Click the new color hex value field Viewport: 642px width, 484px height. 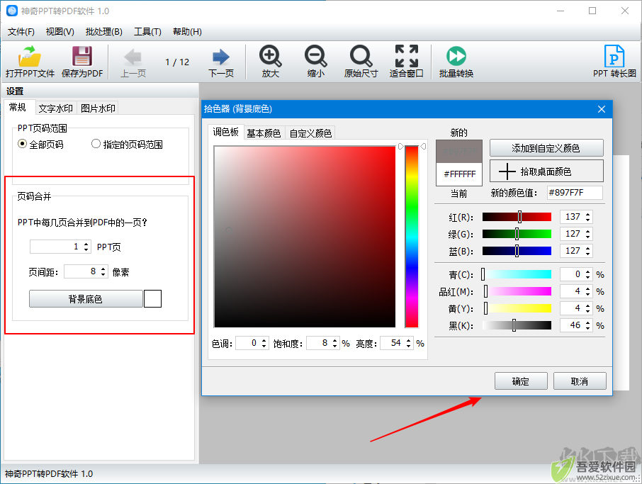click(x=575, y=193)
